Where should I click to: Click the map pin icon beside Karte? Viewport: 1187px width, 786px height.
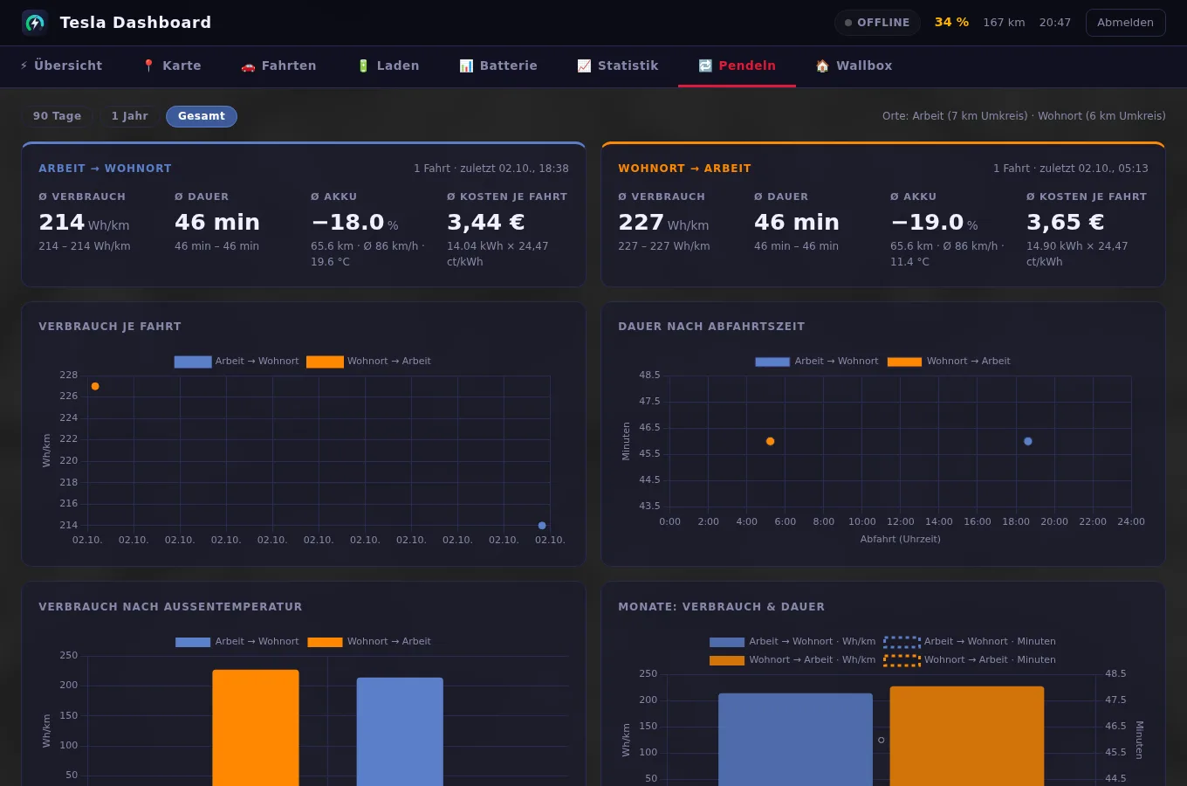[148, 65]
